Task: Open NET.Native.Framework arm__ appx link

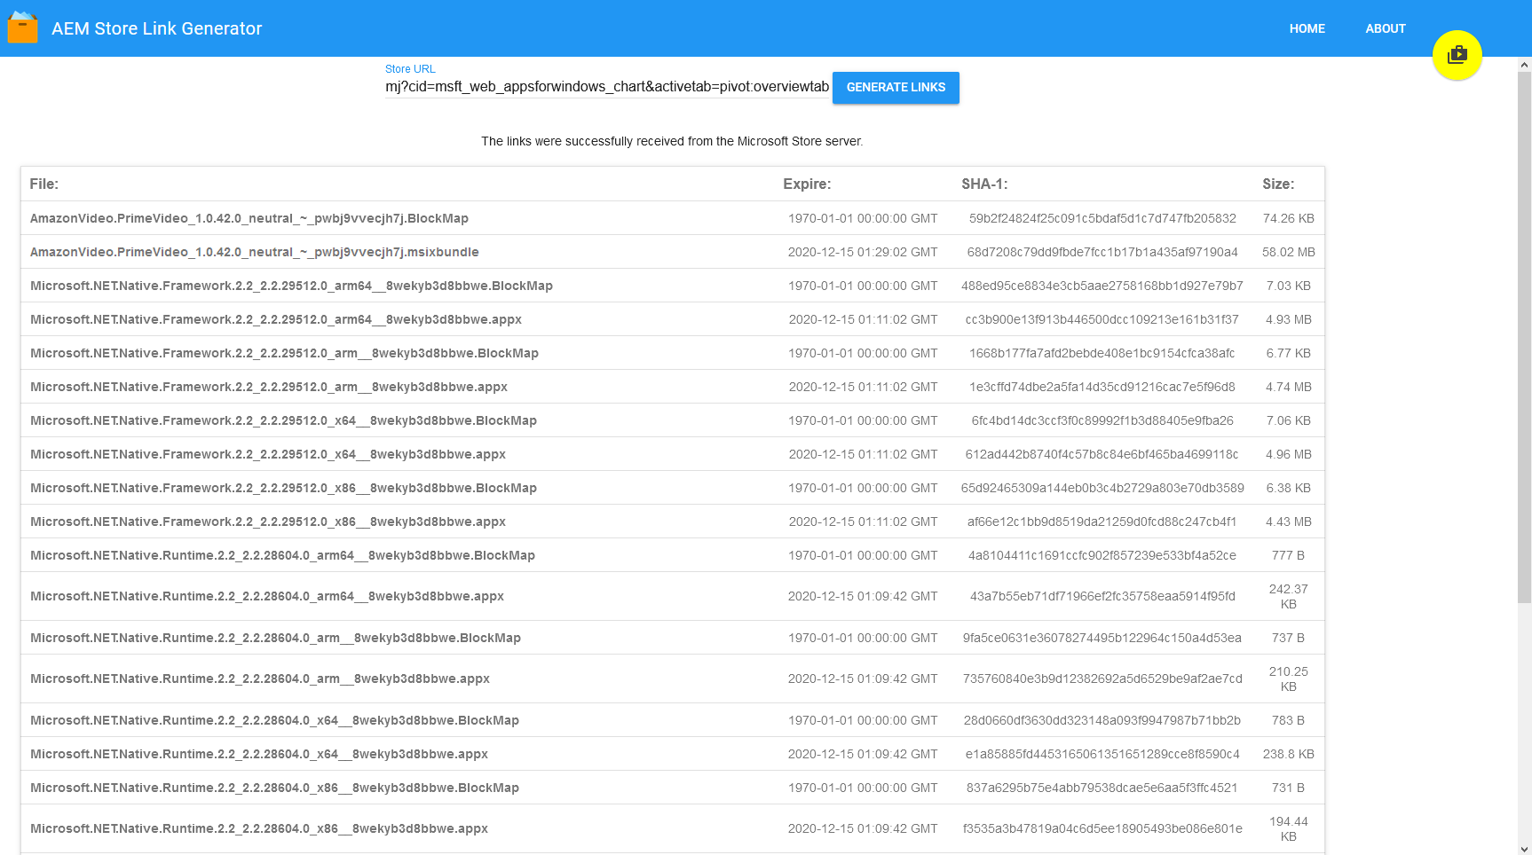Action: click(x=269, y=387)
